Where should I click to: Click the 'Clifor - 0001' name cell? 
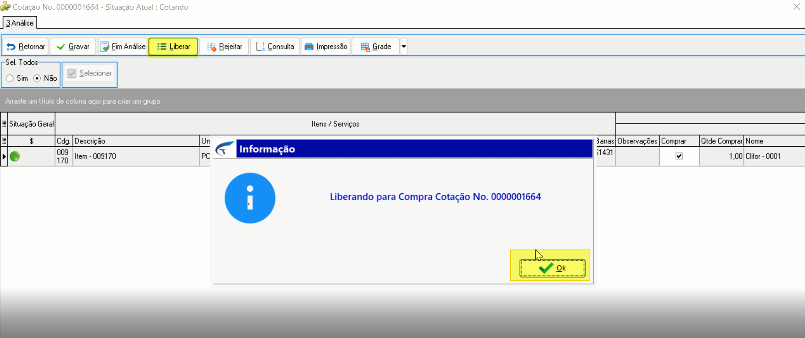pos(774,156)
